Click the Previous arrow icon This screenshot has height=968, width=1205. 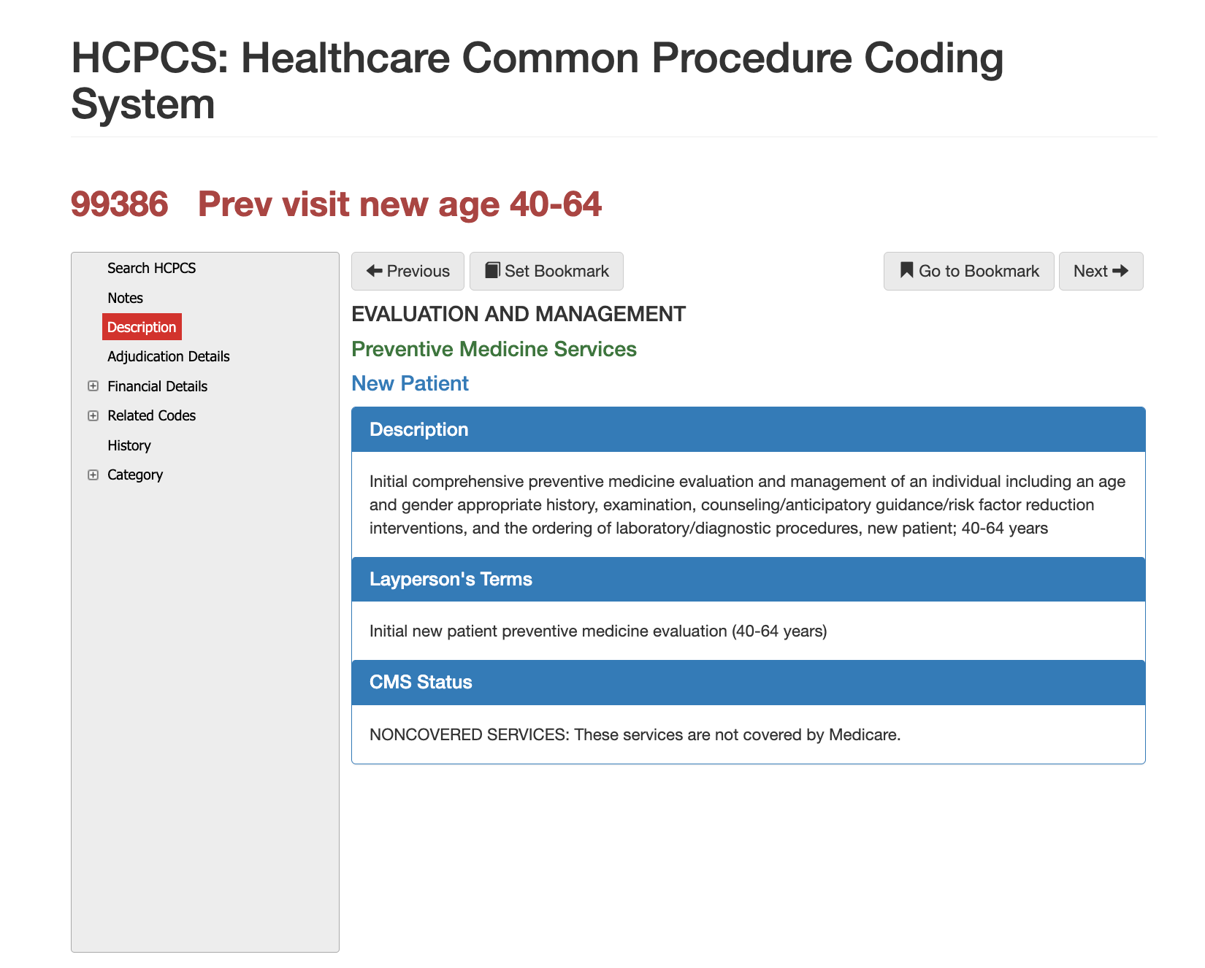(375, 271)
